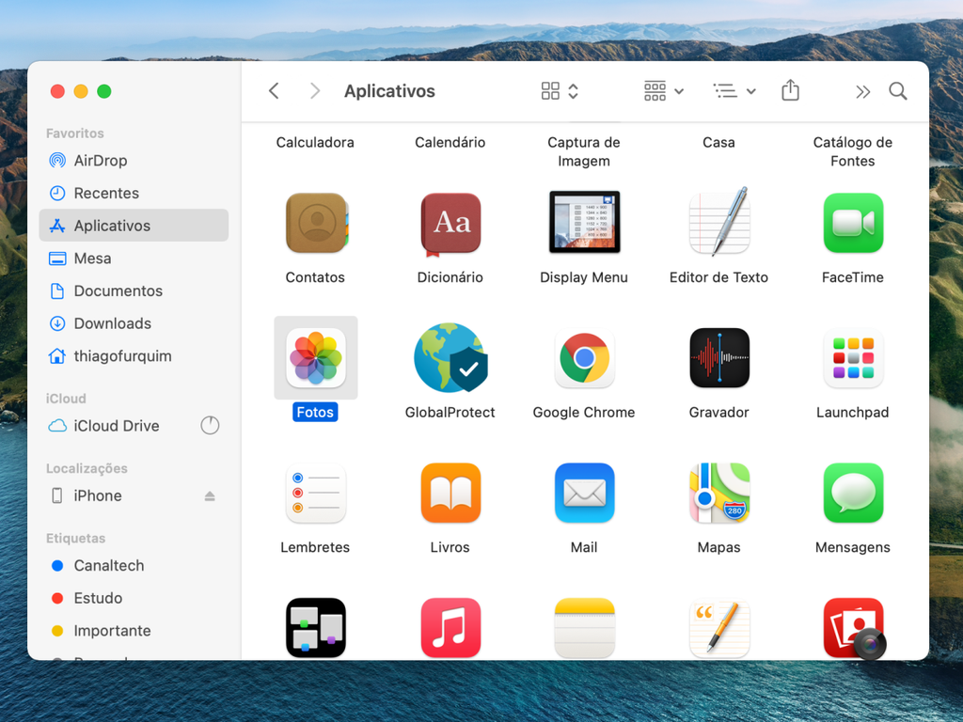Click the Share toolbar button
Screen dimensions: 963x722
pyautogui.click(x=790, y=90)
